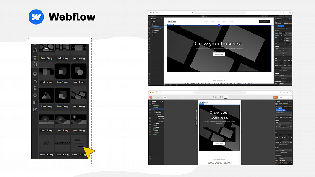Select the Icon 3.svg mountain thumbnail
This screenshot has width=315, height=177.
pos(47,95)
